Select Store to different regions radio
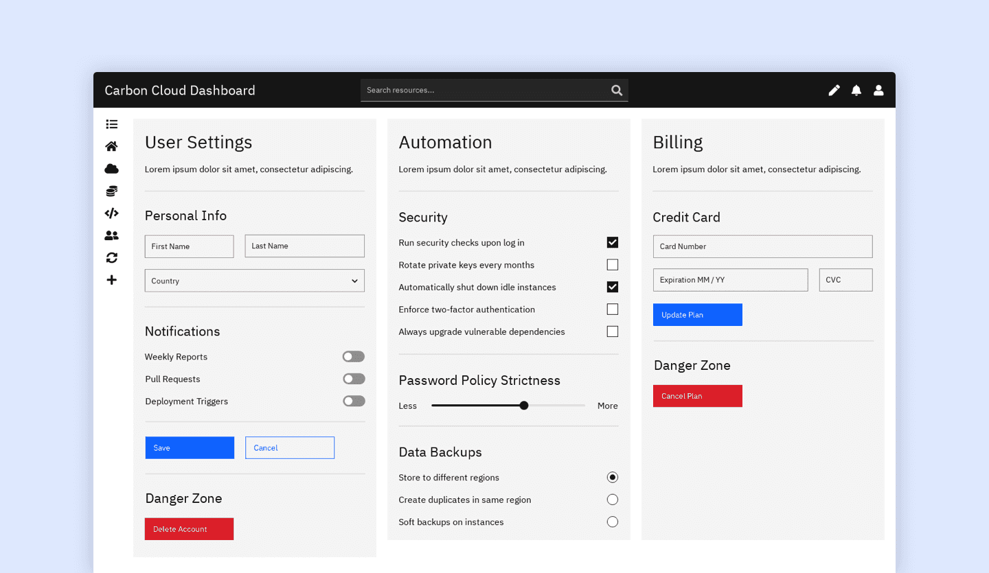The height and width of the screenshot is (573, 989). tap(613, 477)
